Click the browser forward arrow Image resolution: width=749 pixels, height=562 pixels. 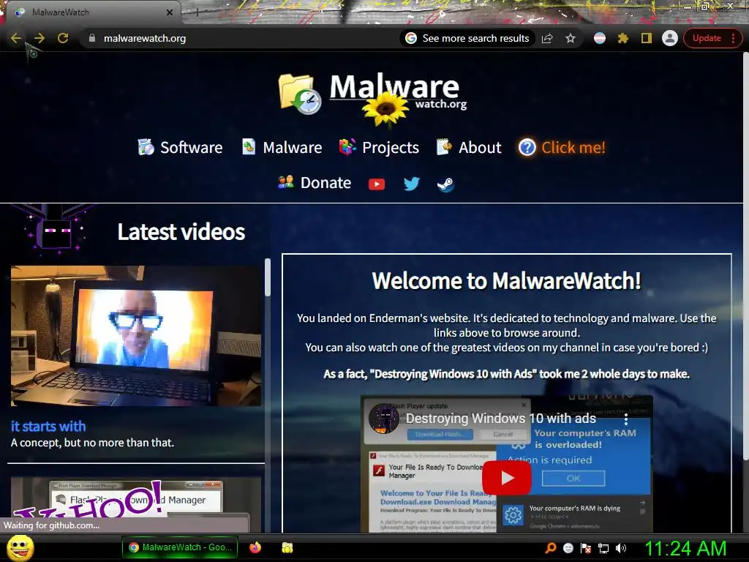[x=39, y=38]
